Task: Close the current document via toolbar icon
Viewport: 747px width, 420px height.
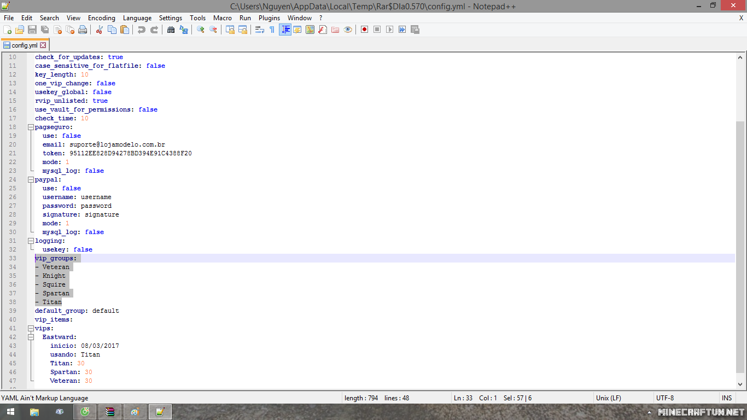Action: pos(57,30)
